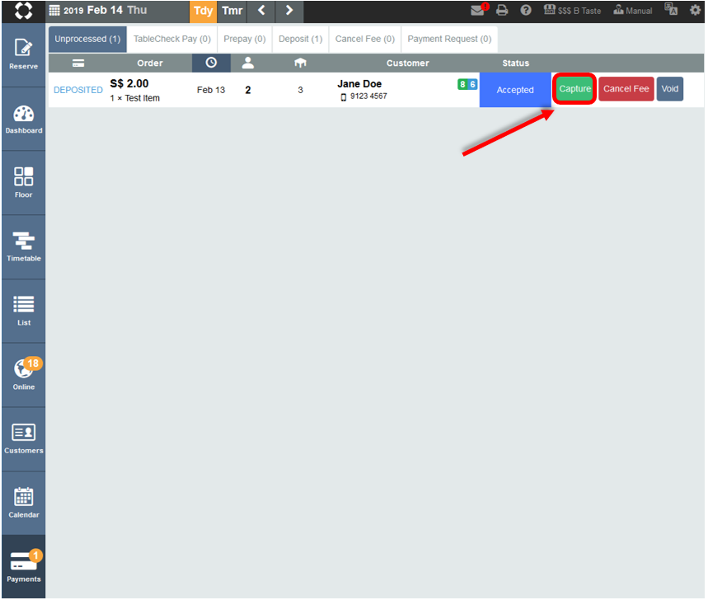Switch to TableCheck Pay (0) tab
This screenshot has width=708, height=600.
pos(172,39)
